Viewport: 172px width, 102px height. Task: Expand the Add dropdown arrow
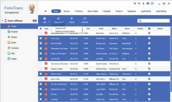[x=49, y=22]
